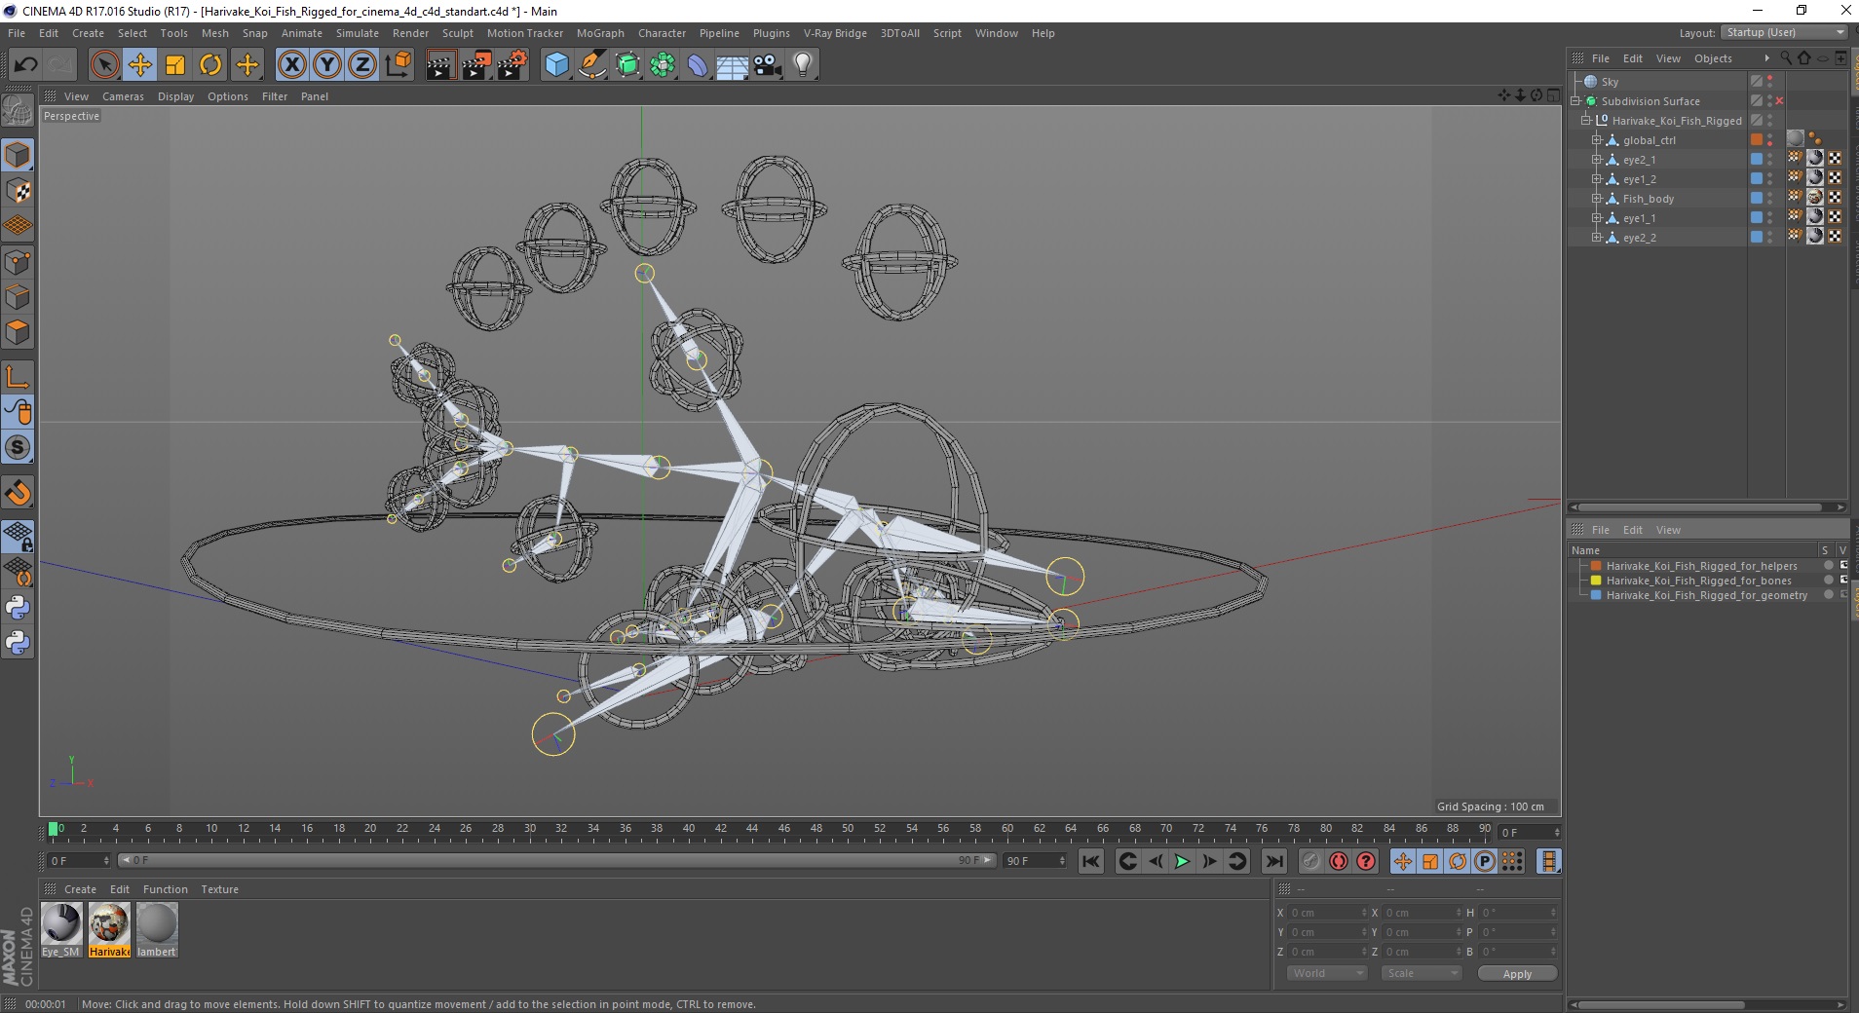Viewport: 1859px width, 1013px height.
Task: Toggle Y axis lock
Action: click(327, 65)
